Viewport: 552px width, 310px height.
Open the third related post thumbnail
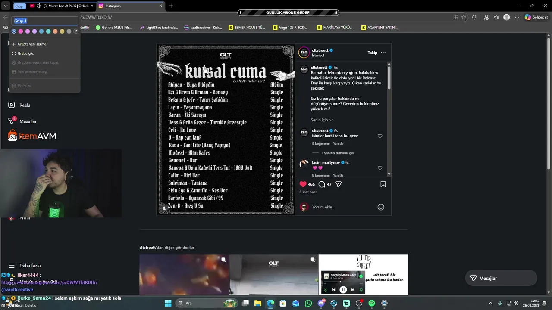coord(363,275)
